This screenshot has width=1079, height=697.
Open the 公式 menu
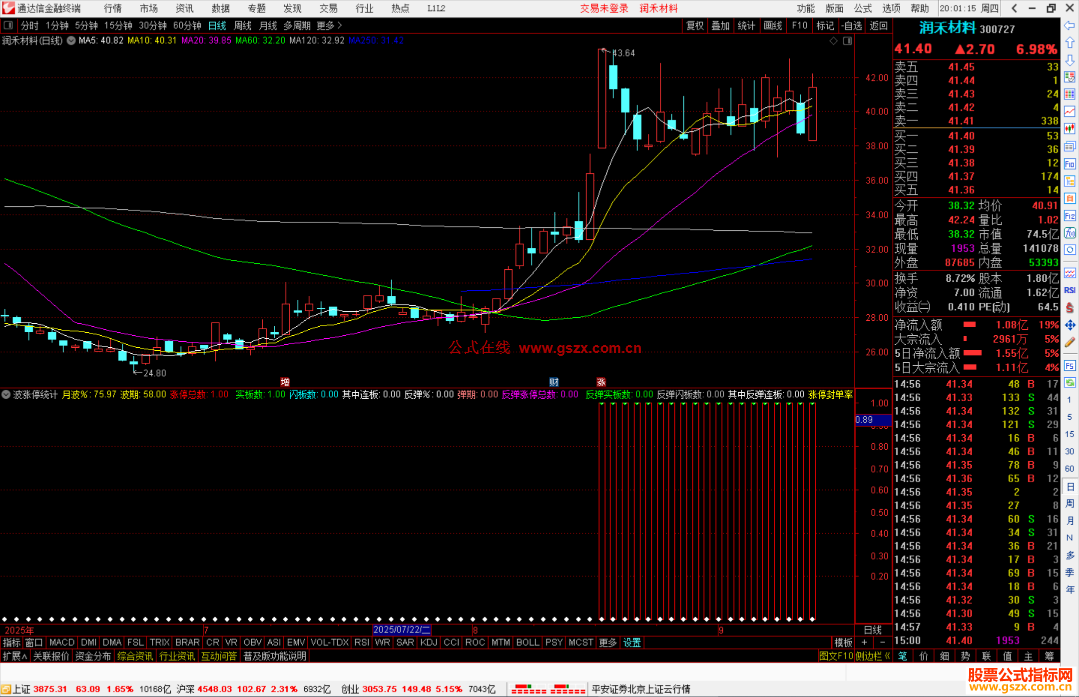click(863, 8)
